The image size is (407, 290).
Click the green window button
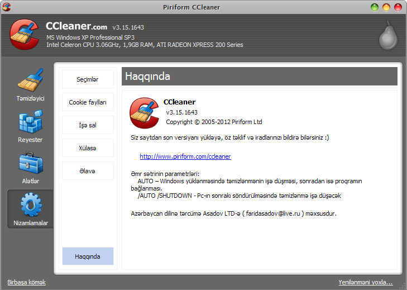[x=375, y=7]
